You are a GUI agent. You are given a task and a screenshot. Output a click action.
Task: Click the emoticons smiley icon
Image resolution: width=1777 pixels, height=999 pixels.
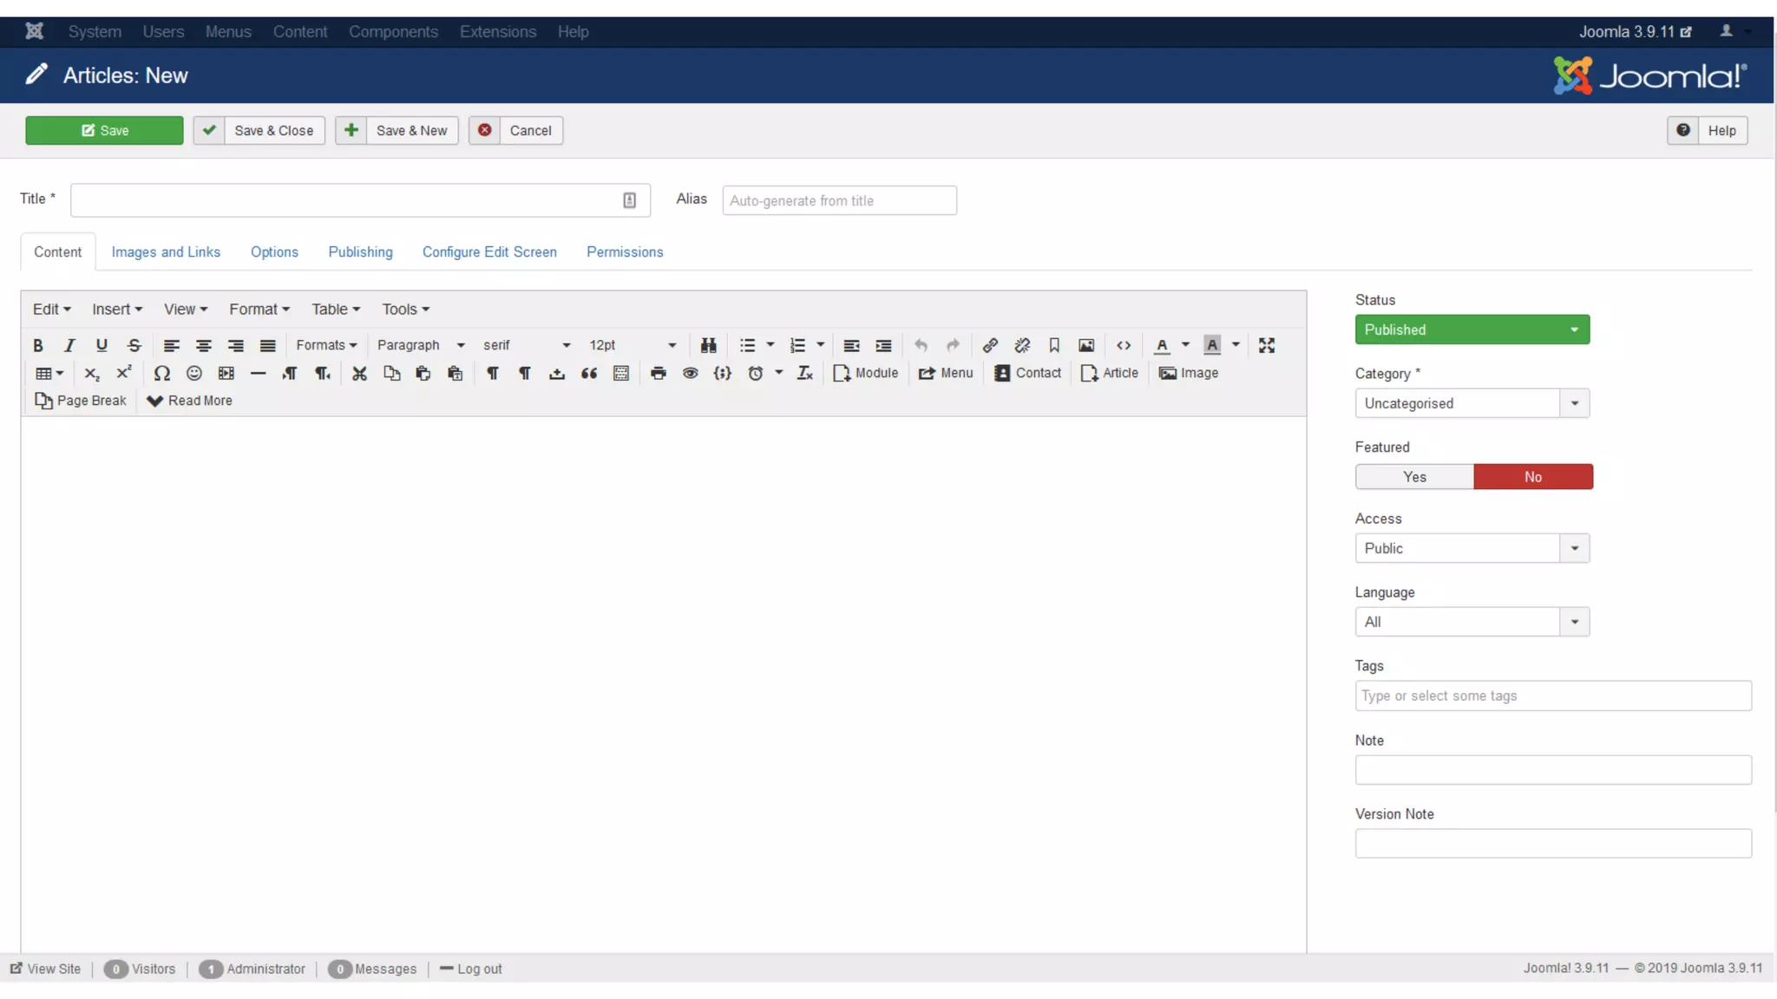(193, 373)
